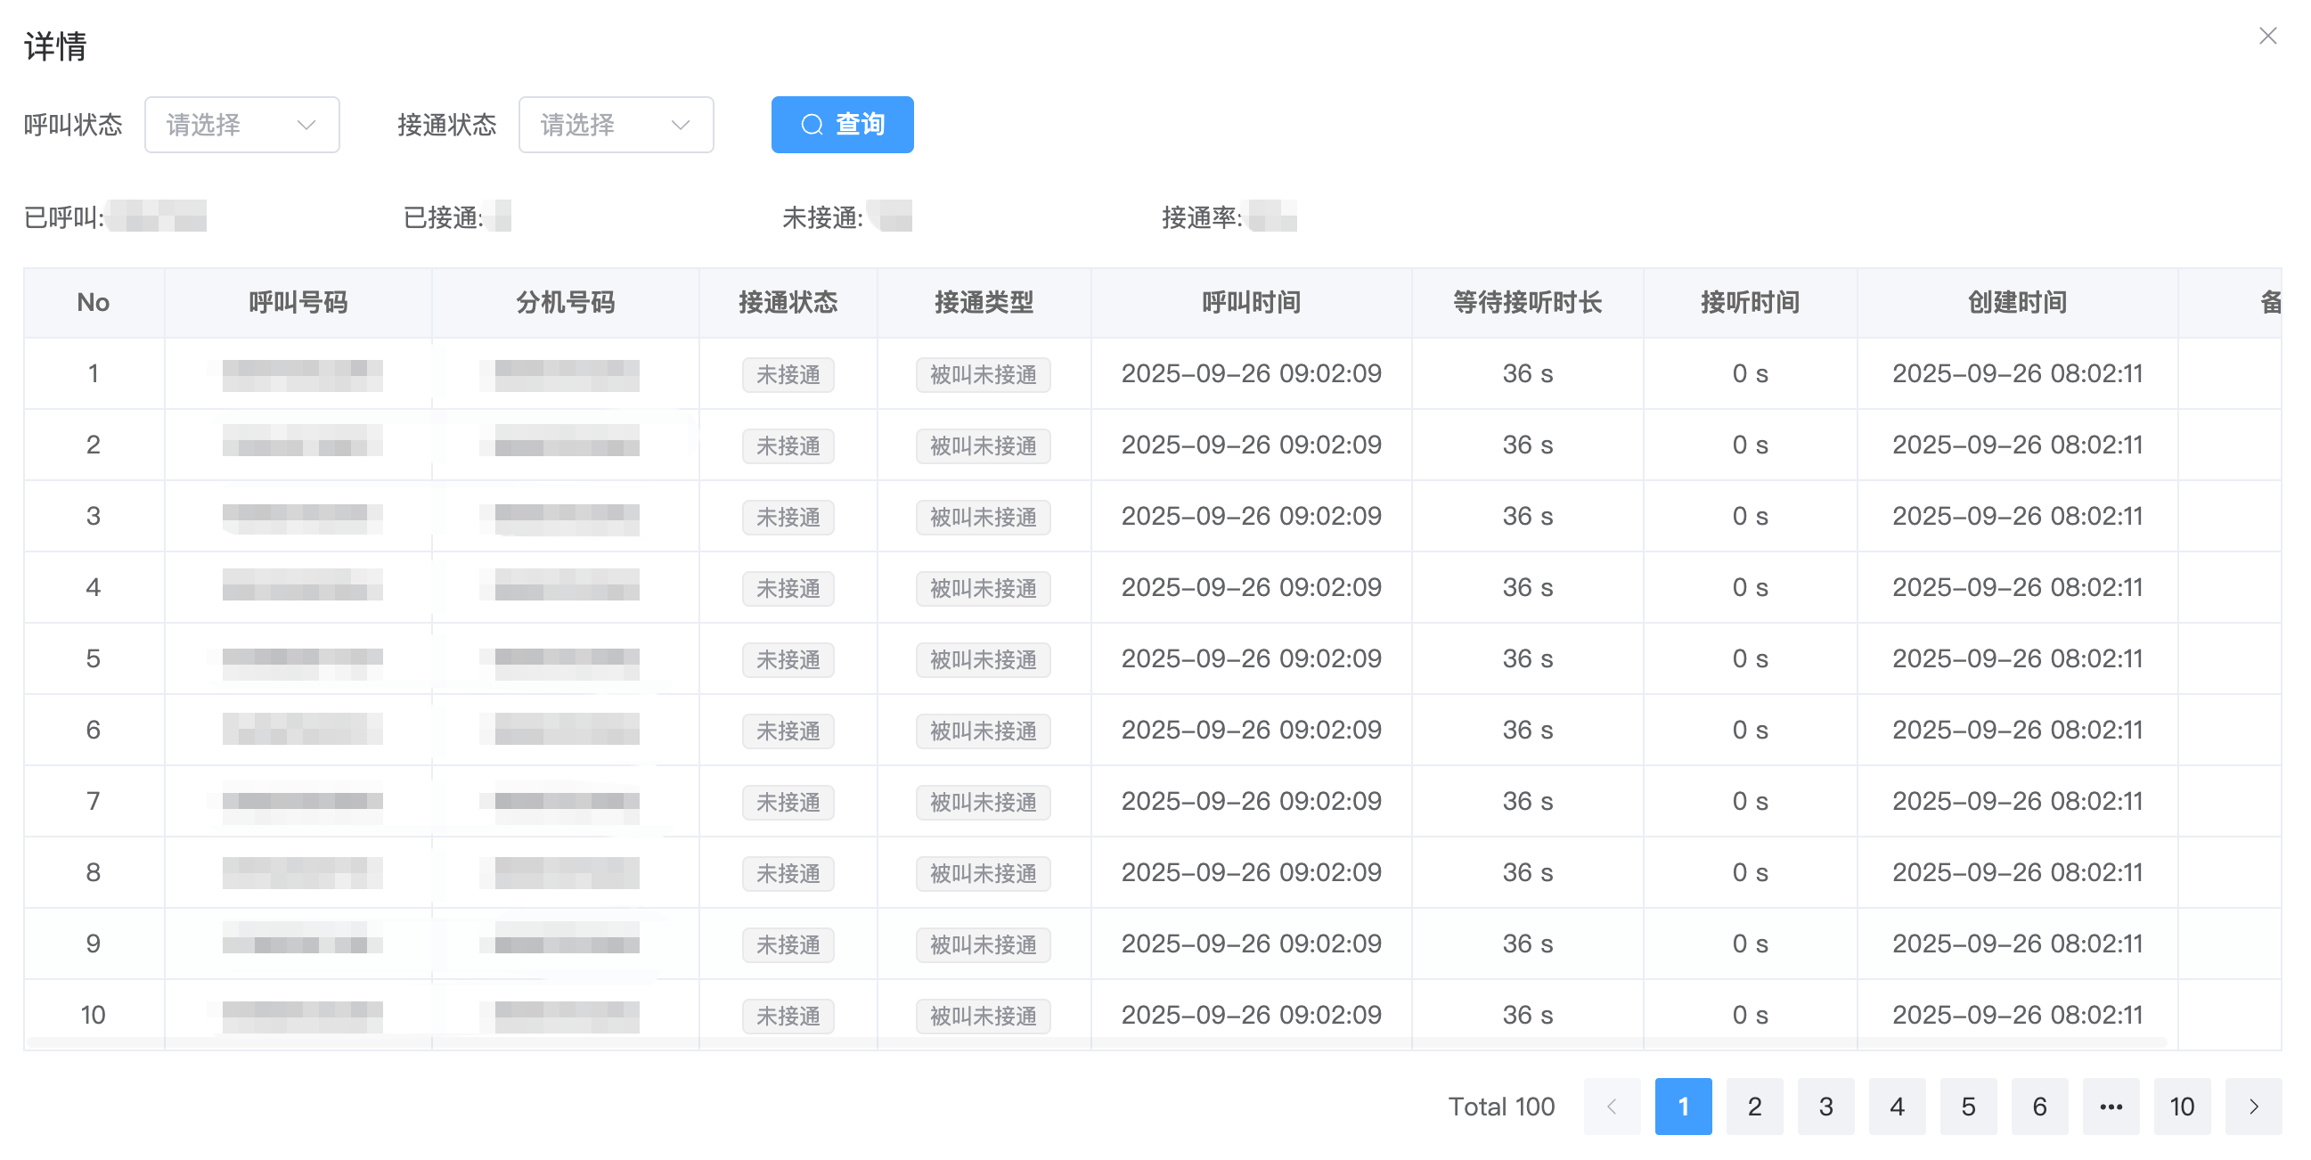Open the 接通状态 dropdown
Screen dimensions: 2311x1160
(x=616, y=125)
